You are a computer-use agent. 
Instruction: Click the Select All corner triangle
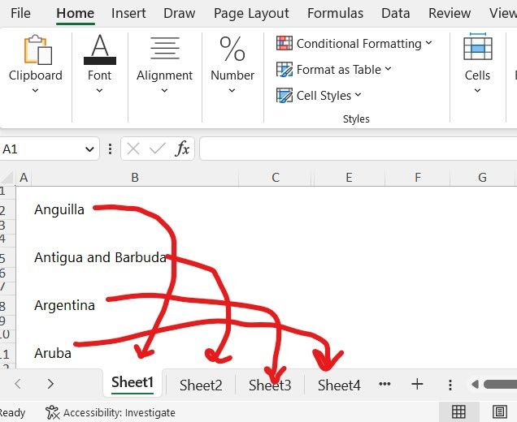7,177
